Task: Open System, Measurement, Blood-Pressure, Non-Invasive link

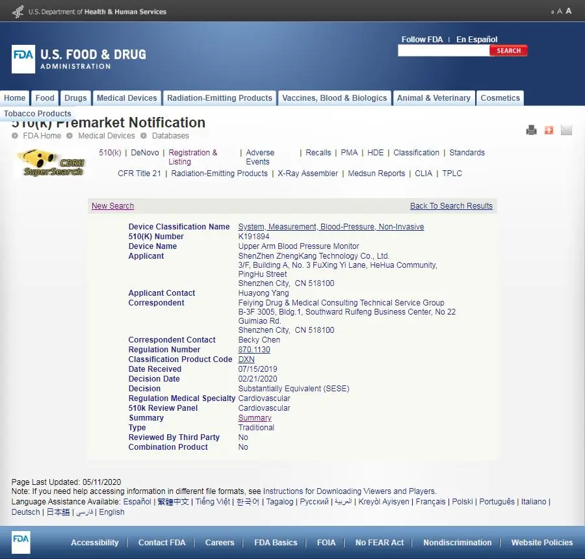Action: click(331, 227)
